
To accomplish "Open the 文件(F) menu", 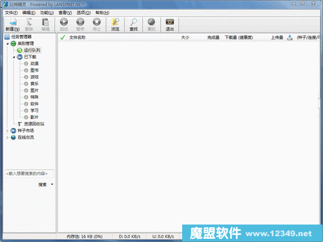I will (11, 13).
